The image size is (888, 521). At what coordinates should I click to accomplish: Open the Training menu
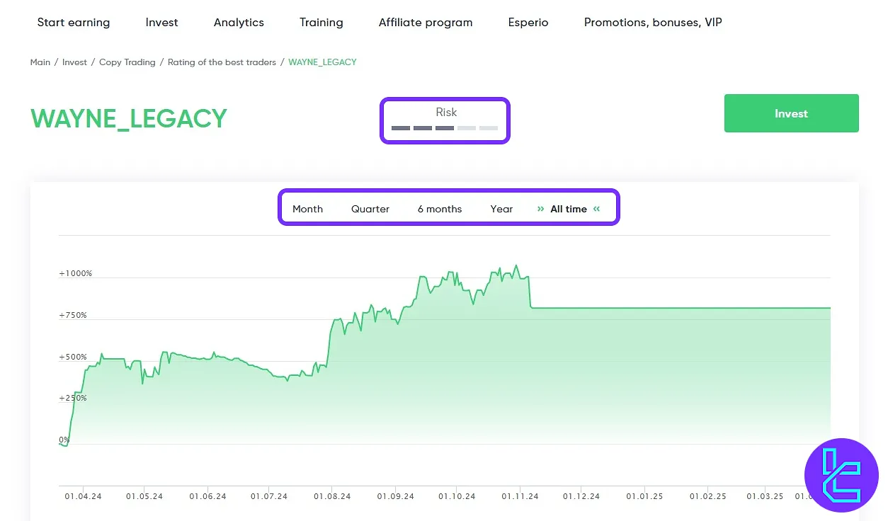pos(321,22)
